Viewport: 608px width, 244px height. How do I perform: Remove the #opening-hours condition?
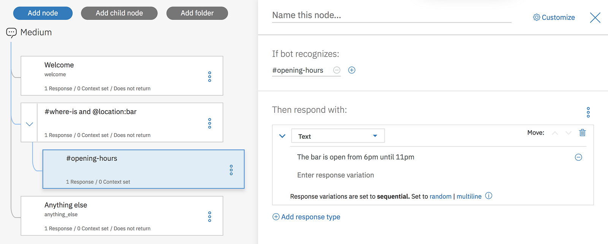coord(337,70)
